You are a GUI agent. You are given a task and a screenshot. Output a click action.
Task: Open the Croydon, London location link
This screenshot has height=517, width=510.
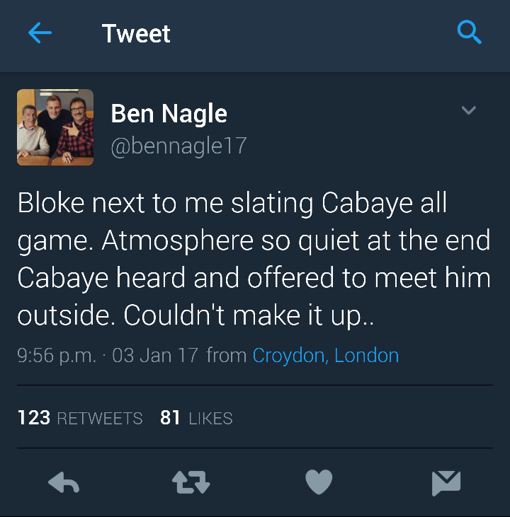tap(326, 356)
